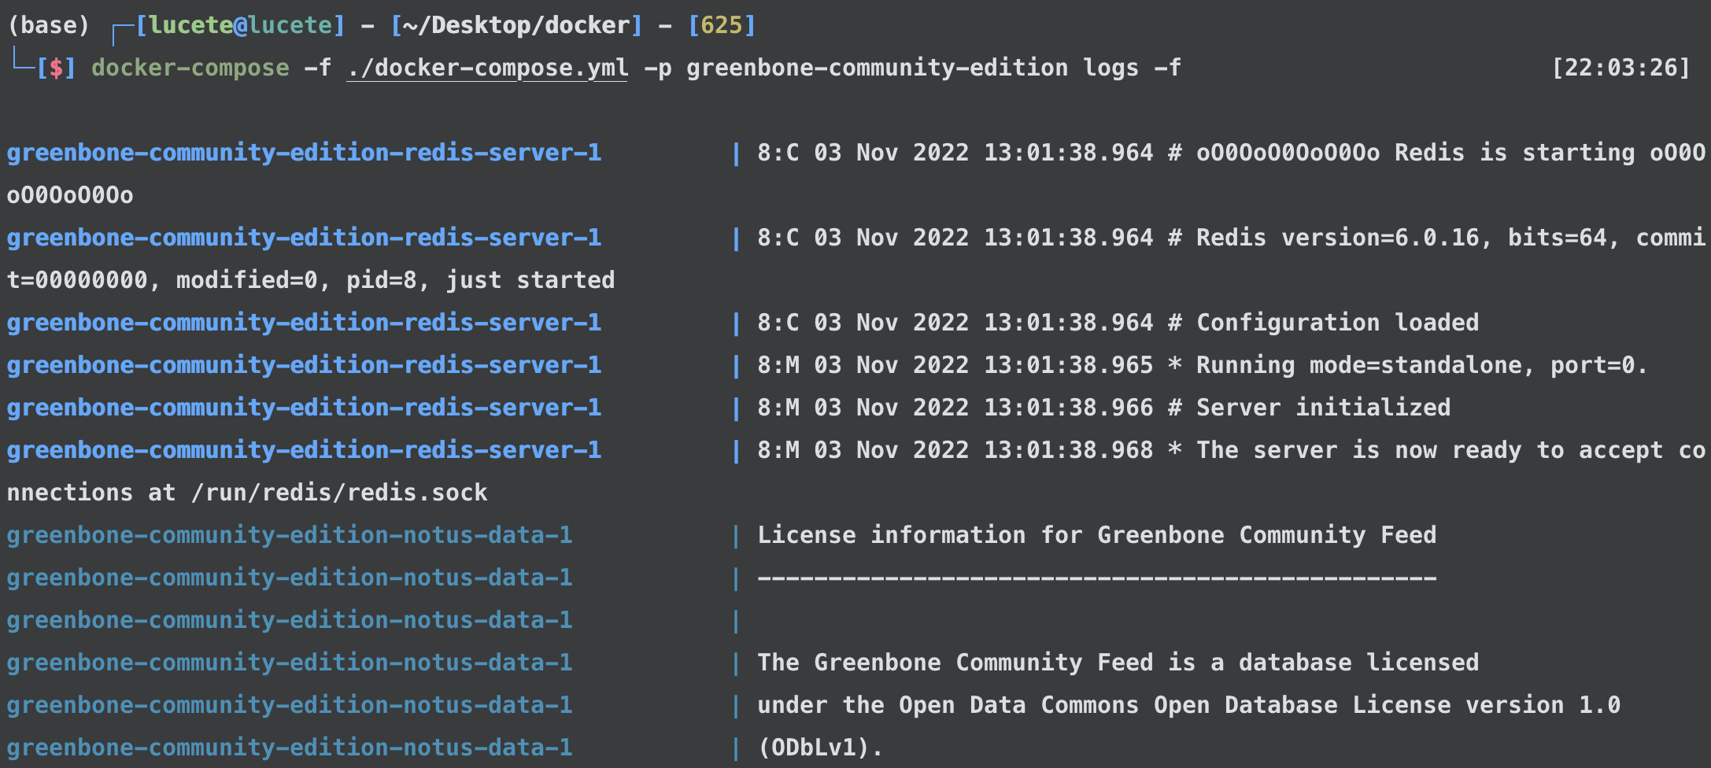Click the 'Redis version=6.0.16' log text
Screen dimensions: 1711x768
click(1337, 238)
